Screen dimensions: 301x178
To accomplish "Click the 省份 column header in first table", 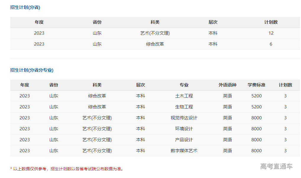I will 97,22.
